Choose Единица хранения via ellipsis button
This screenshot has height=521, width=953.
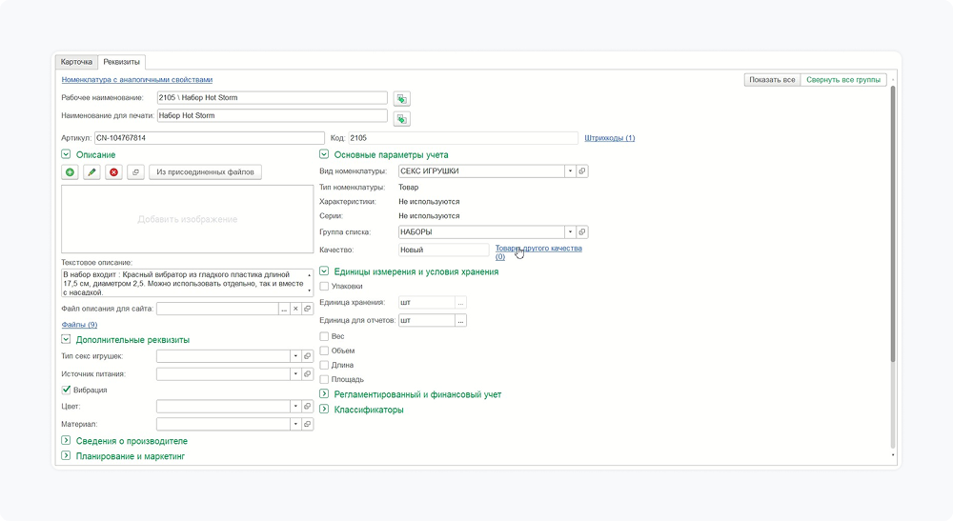point(460,302)
